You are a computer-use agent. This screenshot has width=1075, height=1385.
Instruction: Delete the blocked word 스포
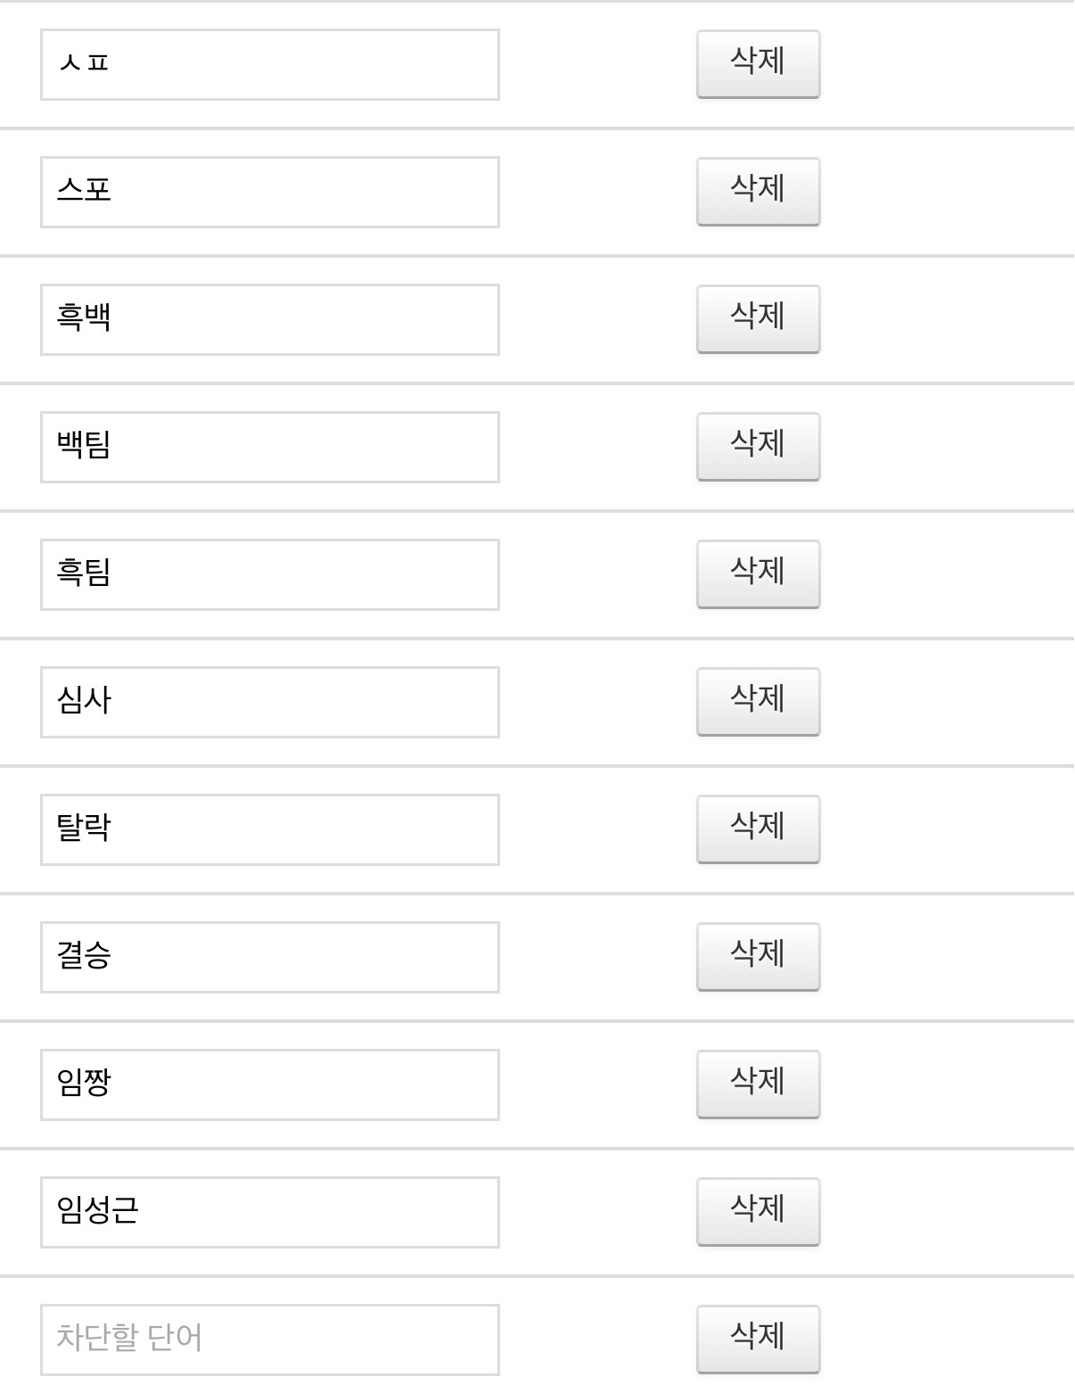click(x=758, y=192)
